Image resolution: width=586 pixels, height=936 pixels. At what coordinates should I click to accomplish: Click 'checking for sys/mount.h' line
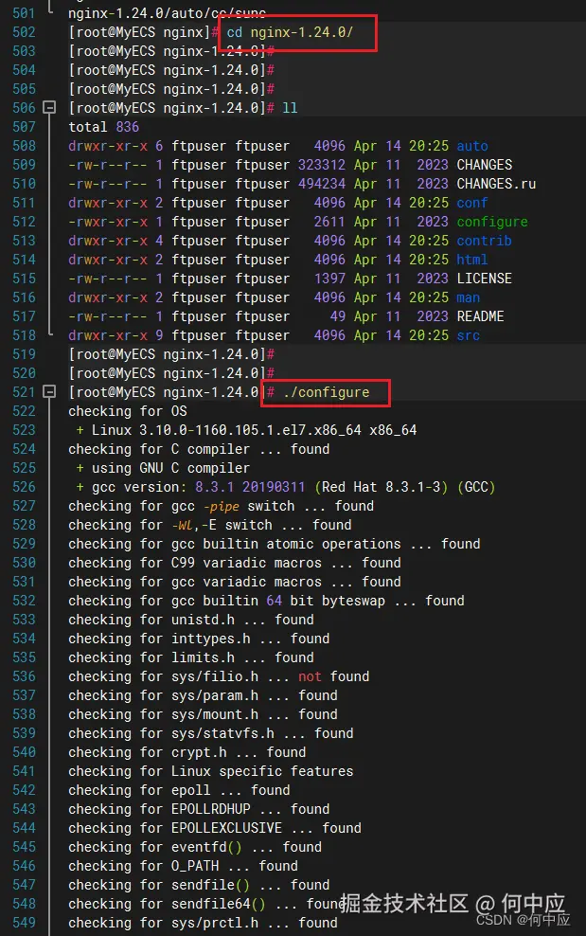pyautogui.click(x=203, y=714)
